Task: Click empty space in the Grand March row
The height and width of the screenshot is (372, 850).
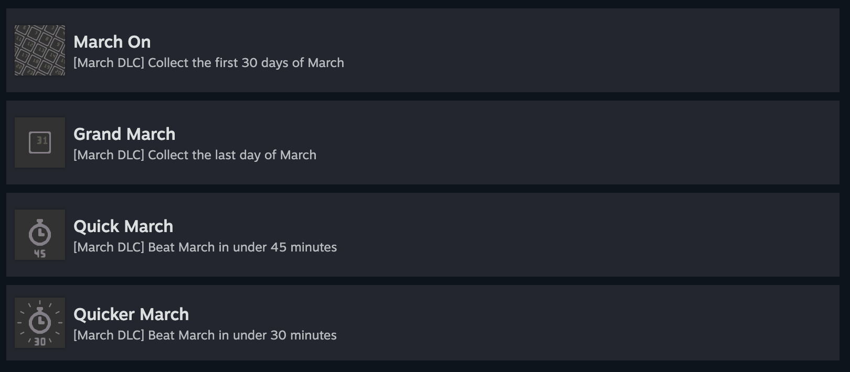Action: (577, 143)
